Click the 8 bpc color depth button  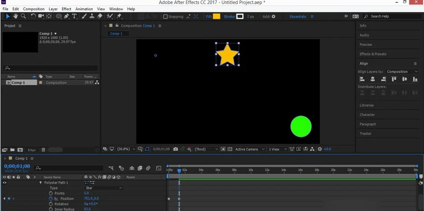click(32, 150)
